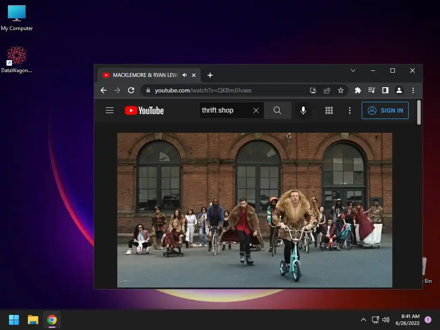The image size is (440, 330).
Task: Click the install app icon in address bar
Action: click(x=313, y=90)
